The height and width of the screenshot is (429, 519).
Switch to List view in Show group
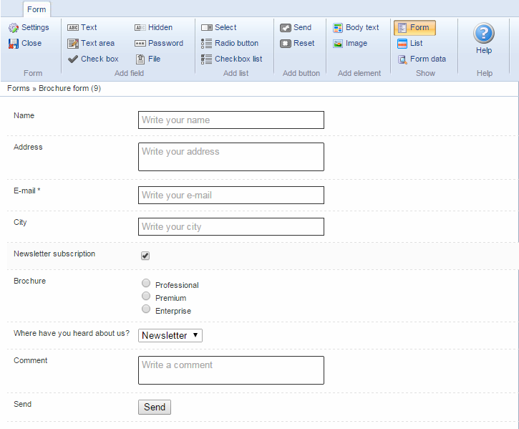pos(409,43)
